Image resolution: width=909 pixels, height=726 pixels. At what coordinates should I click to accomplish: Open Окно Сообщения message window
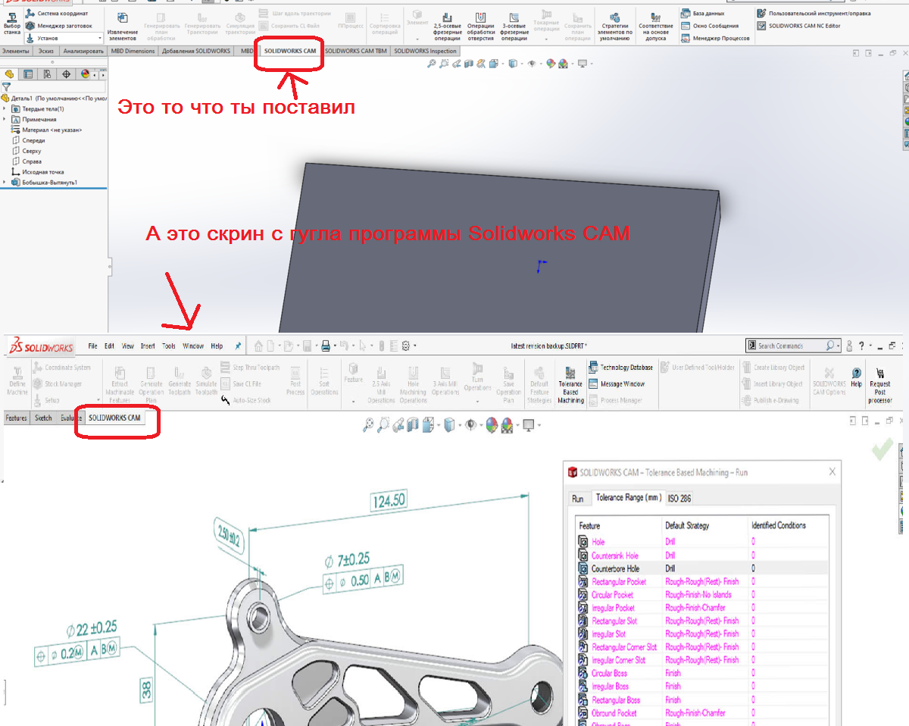[x=709, y=26]
